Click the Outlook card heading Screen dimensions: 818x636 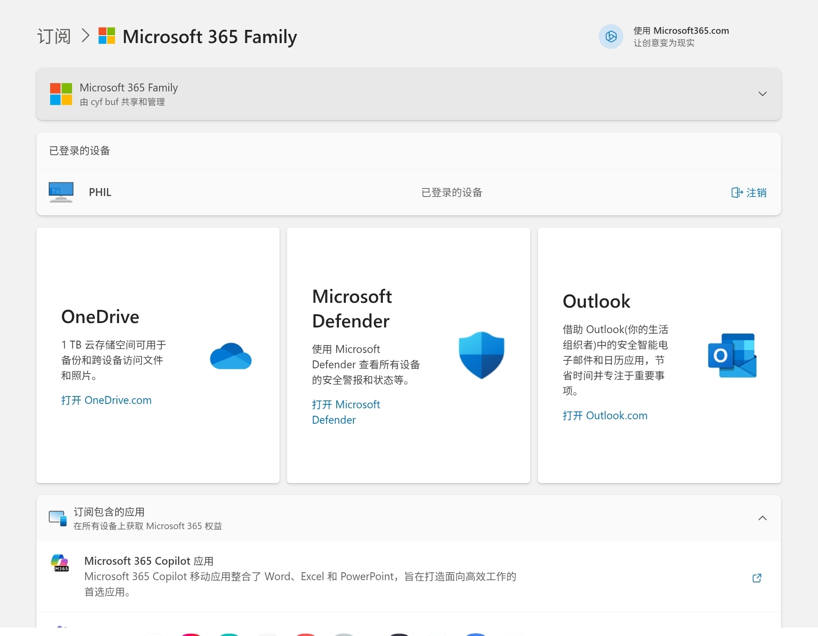596,301
